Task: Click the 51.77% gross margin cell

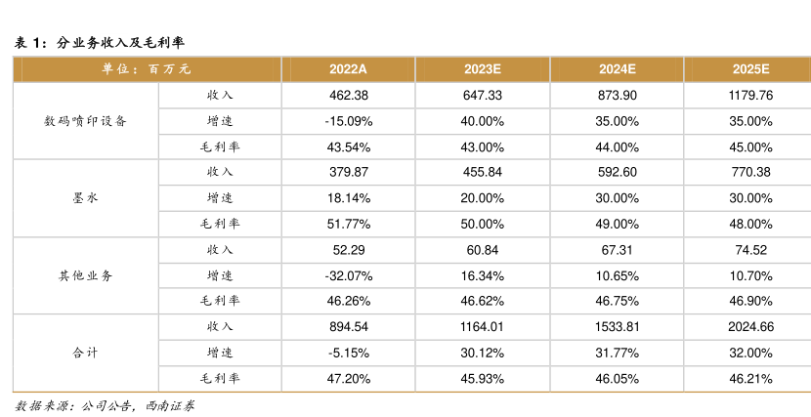Action: point(348,224)
